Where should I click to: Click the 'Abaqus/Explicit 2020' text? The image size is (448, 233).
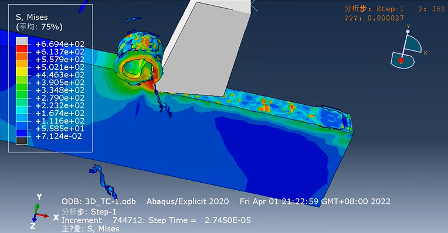point(188,201)
